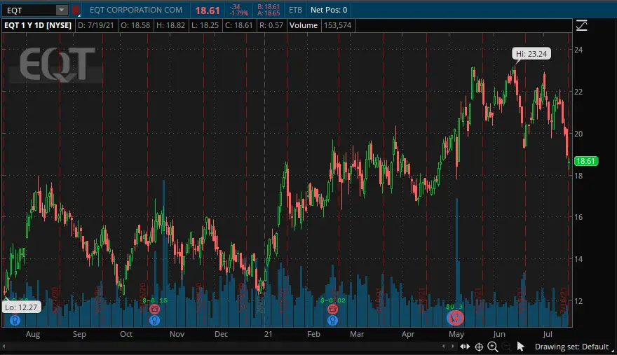This screenshot has height=355, width=617.
Task: Click the B: 18.61 bid value
Action: [x=269, y=7]
